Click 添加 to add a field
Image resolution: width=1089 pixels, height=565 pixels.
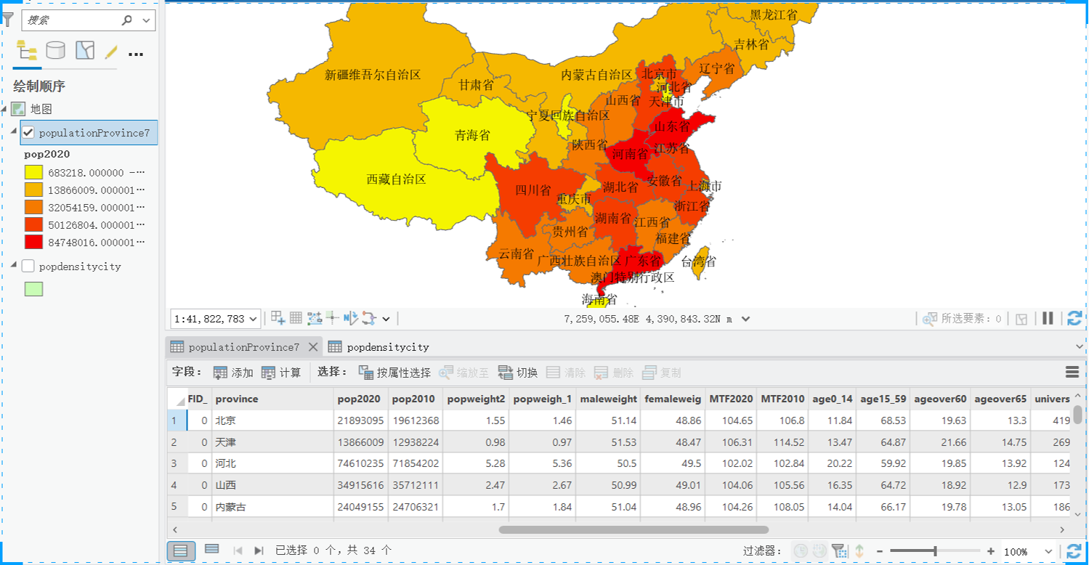(232, 373)
